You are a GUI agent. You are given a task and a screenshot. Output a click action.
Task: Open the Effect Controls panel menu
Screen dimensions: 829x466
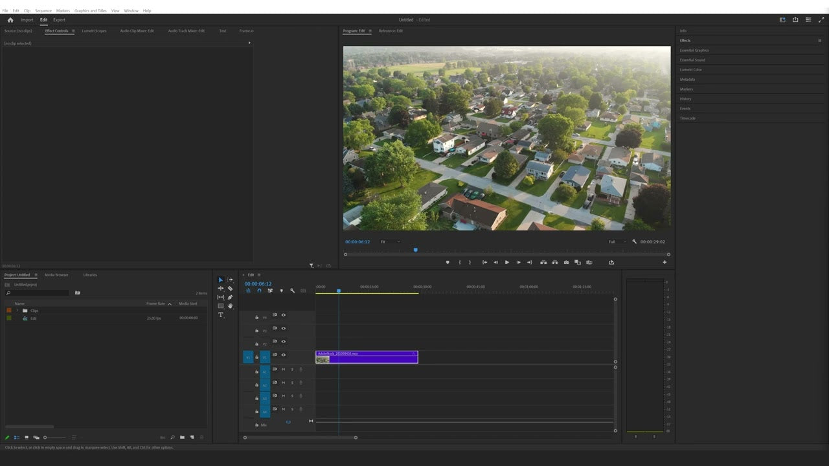(73, 31)
